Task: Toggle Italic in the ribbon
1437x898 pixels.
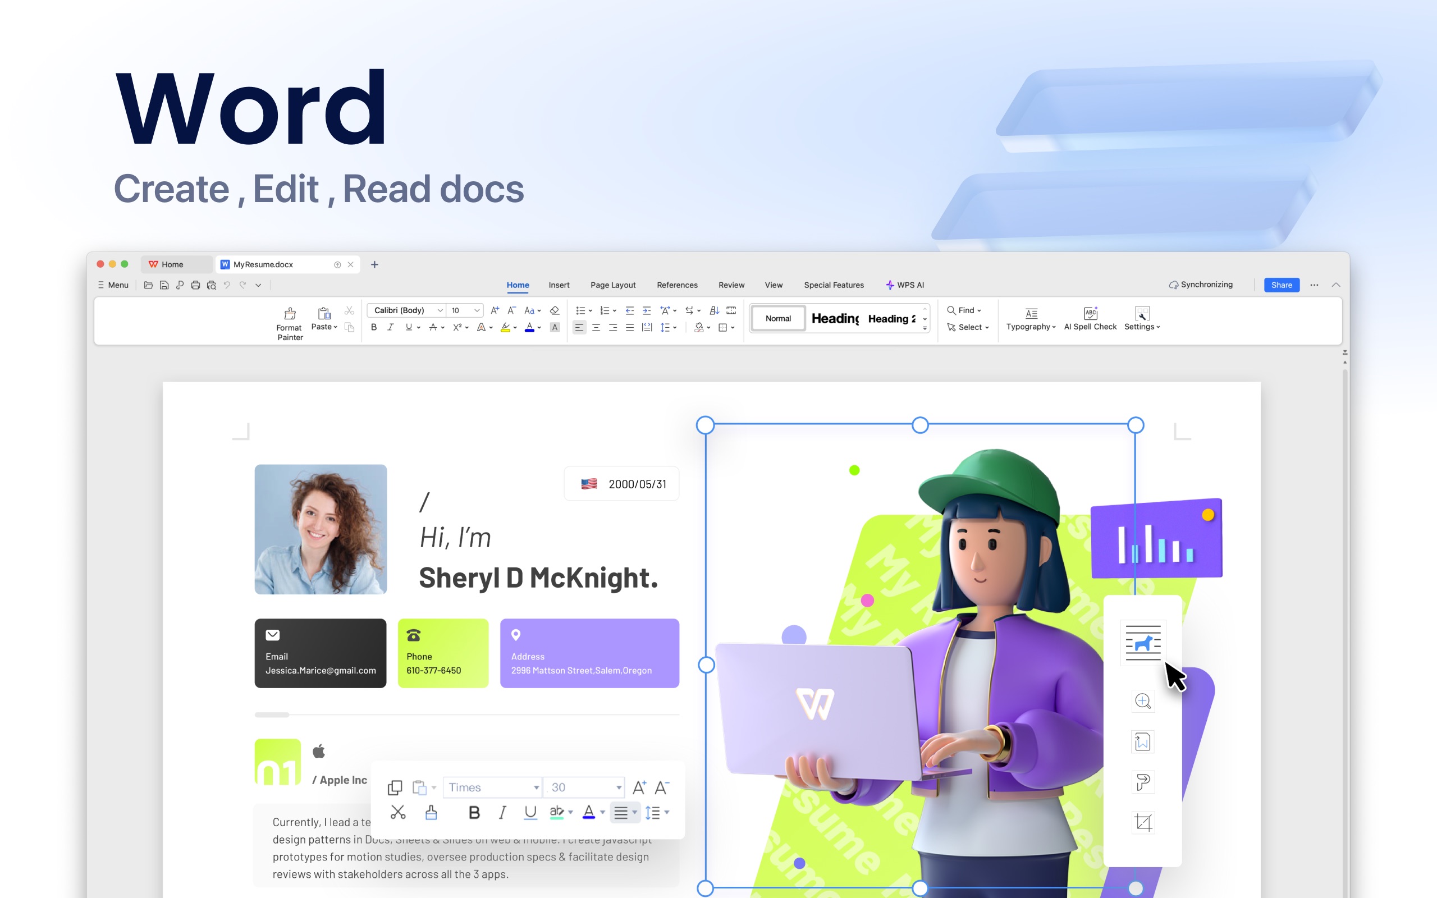Action: pyautogui.click(x=390, y=327)
